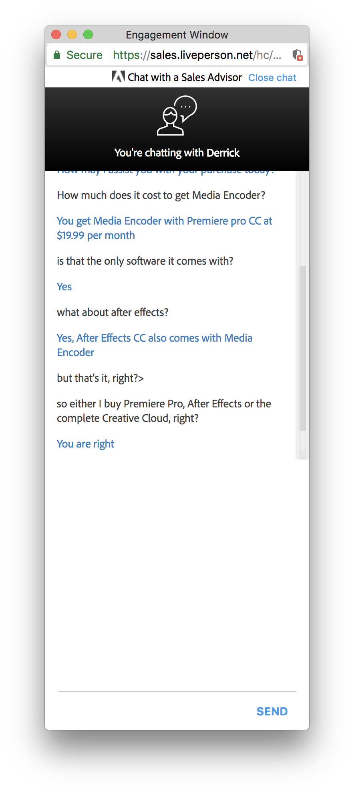Click the "Chat with a Sales Advisor" heading
The width and height of the screenshot is (354, 794).
tap(185, 77)
